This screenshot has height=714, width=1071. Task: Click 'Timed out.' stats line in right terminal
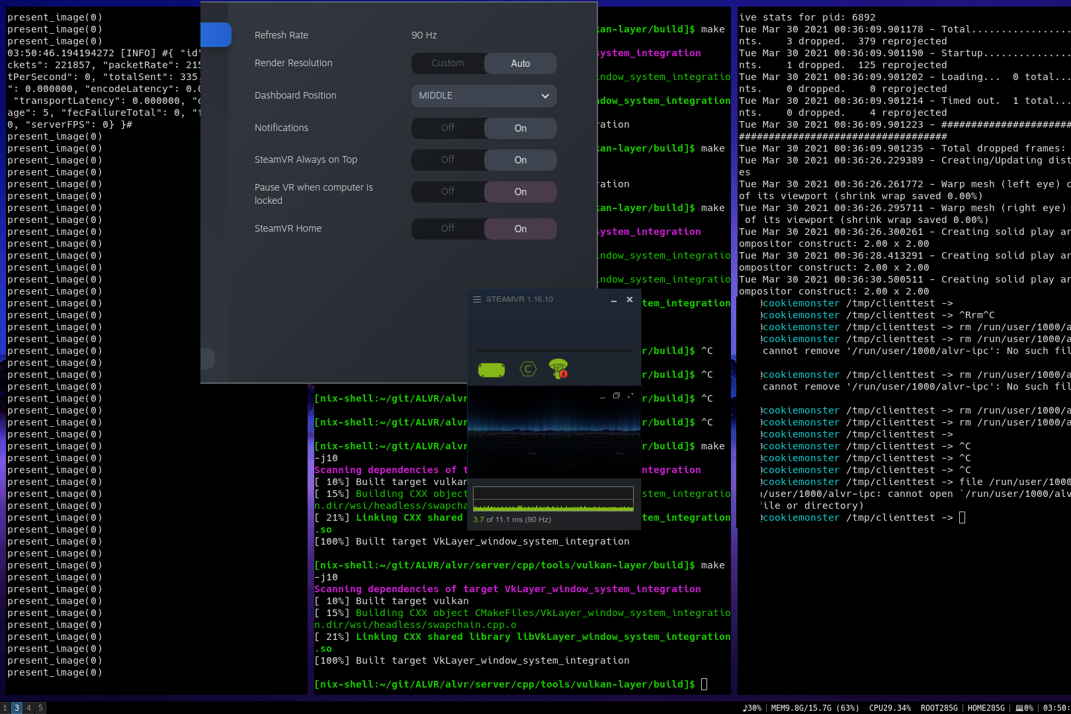tap(905, 101)
